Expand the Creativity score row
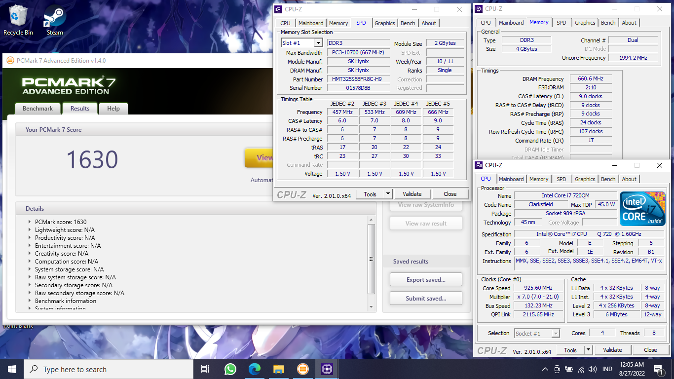 click(x=30, y=254)
